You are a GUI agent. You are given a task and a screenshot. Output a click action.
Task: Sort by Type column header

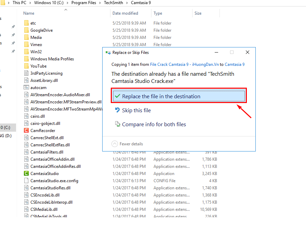click(158, 13)
